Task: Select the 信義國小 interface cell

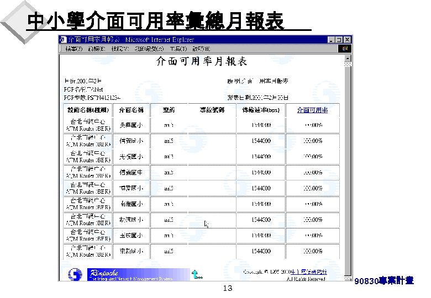Action: click(x=131, y=141)
